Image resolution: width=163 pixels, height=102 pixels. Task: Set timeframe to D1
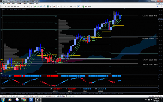21,7
